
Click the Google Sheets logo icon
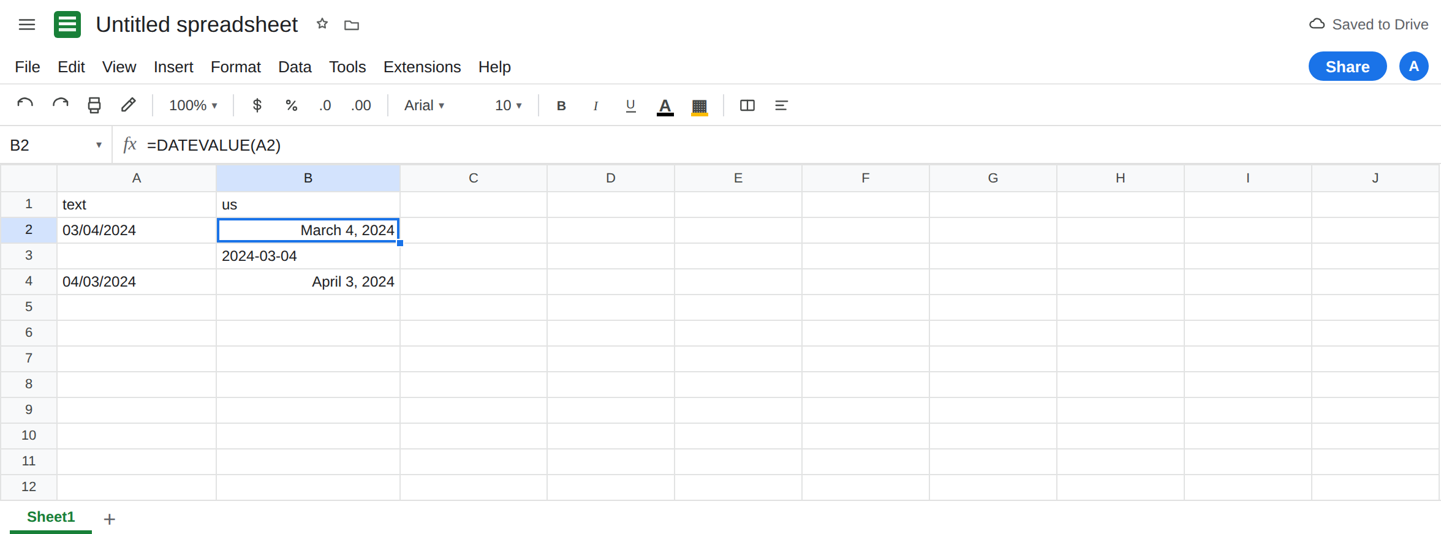(67, 24)
